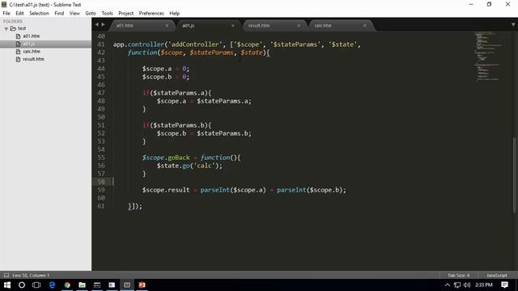Click the FOLDERS heading in sidebar
Image resolution: width=518 pixels, height=291 pixels.
[x=13, y=21]
